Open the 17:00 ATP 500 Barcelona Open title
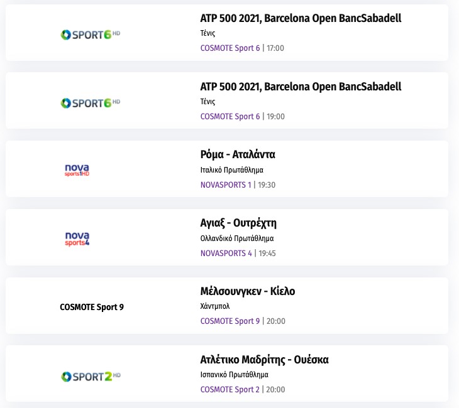 301,18
